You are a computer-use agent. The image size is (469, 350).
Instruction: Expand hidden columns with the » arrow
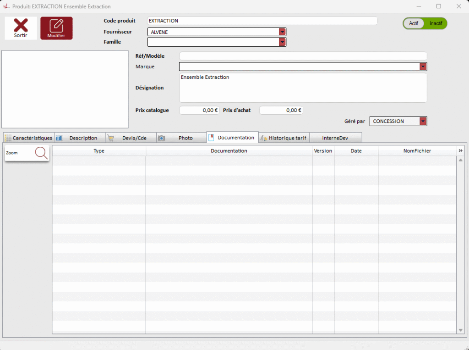(x=460, y=150)
